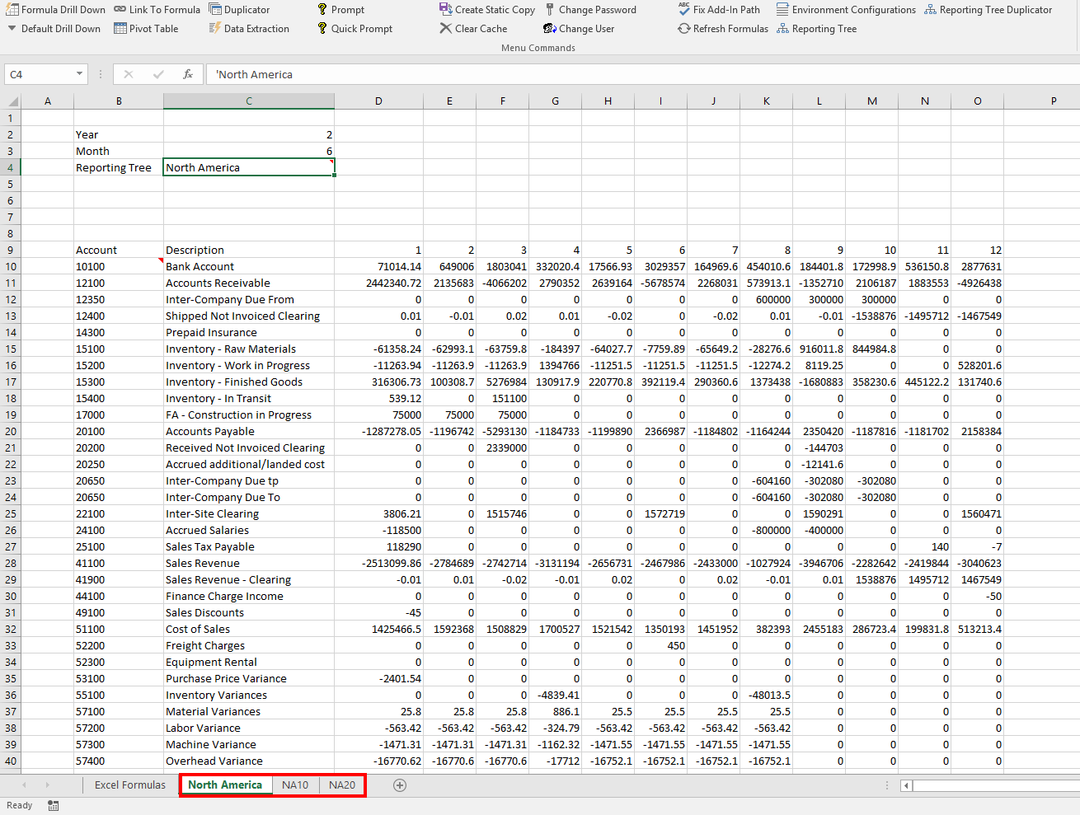The width and height of the screenshot is (1080, 815).
Task: Run the Data Extraction tool
Action: click(249, 29)
